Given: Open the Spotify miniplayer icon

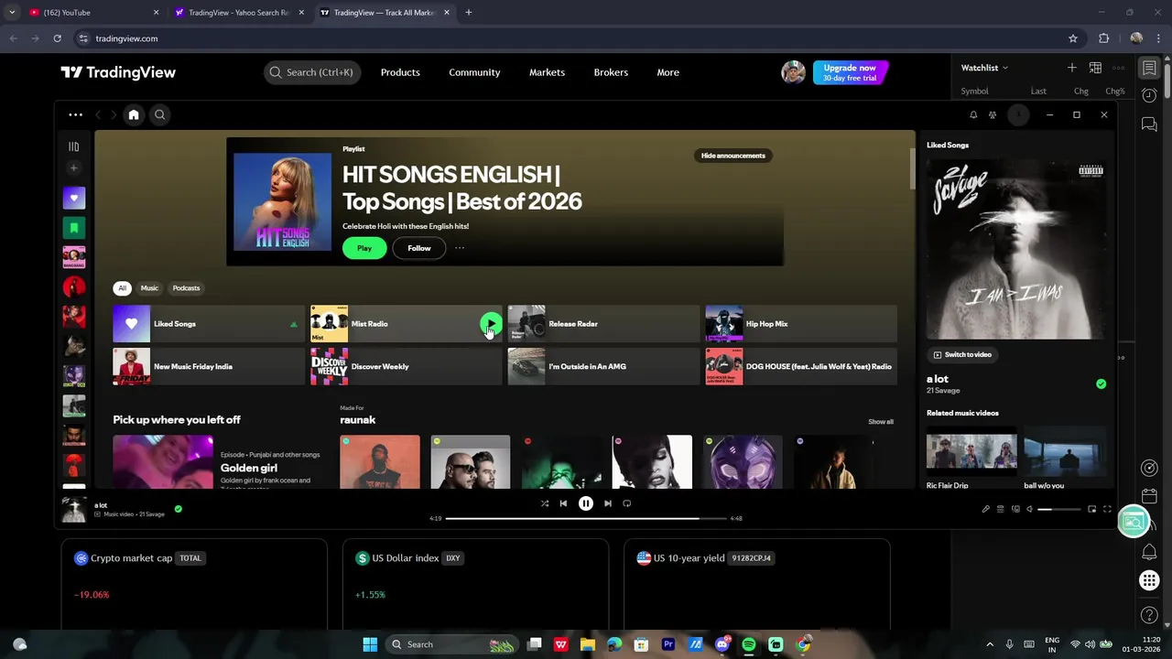Looking at the screenshot, I should [1092, 509].
